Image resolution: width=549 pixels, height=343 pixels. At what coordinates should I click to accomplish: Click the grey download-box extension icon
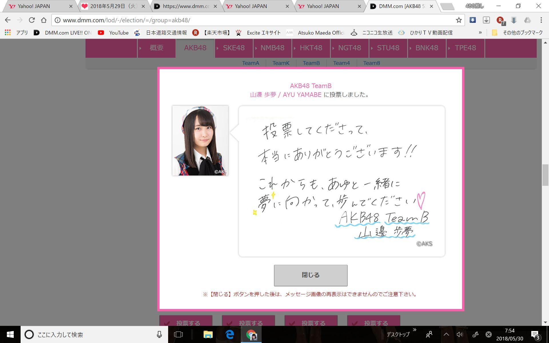486,20
